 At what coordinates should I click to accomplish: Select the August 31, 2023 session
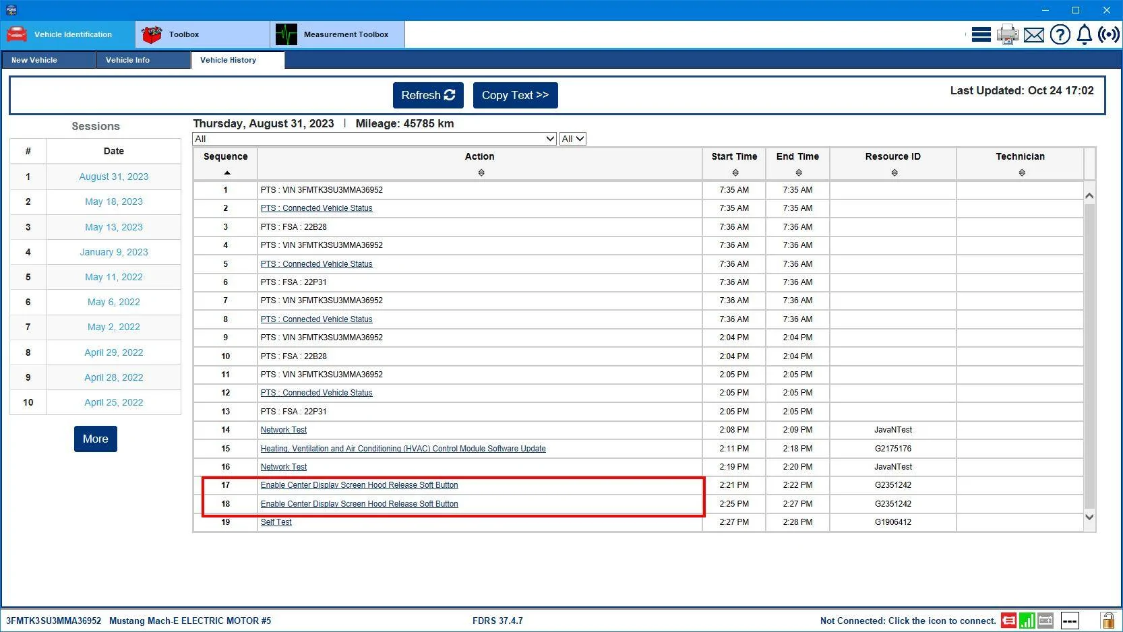[114, 177]
